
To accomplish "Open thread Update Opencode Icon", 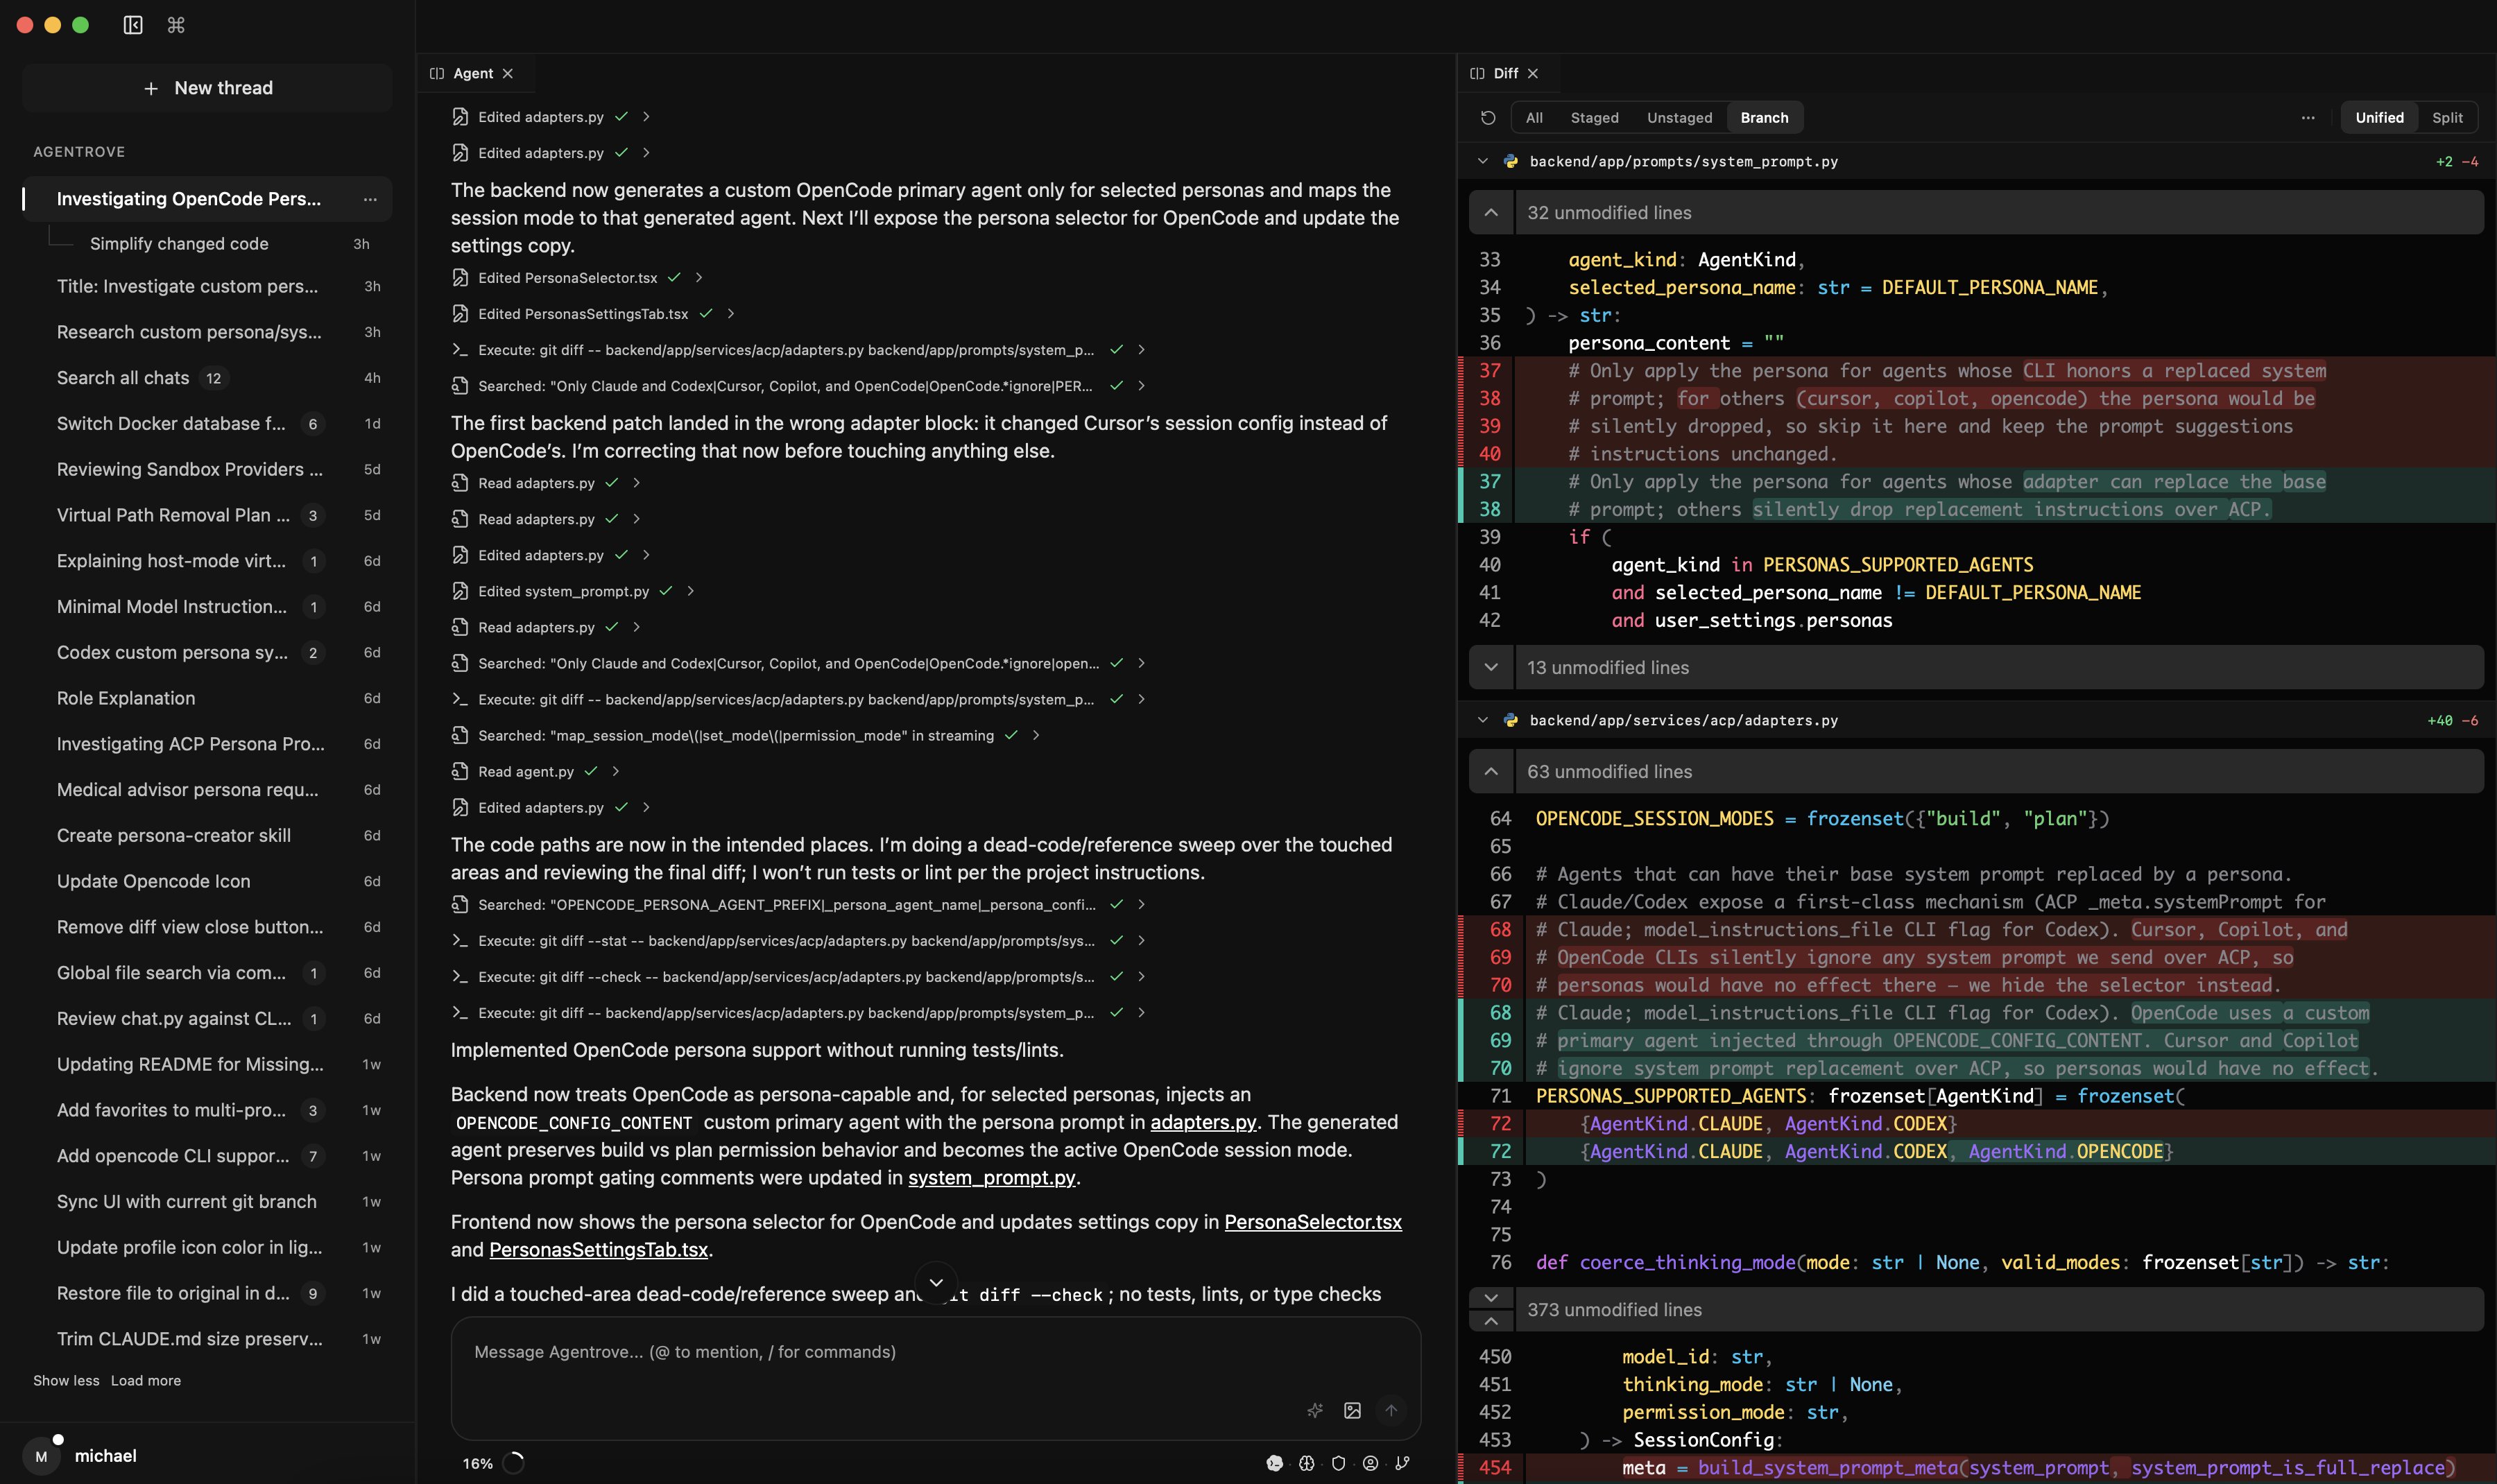I will pos(207,881).
